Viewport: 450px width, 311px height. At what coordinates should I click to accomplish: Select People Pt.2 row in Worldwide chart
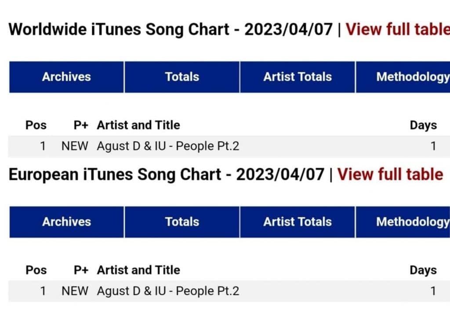coord(168,146)
